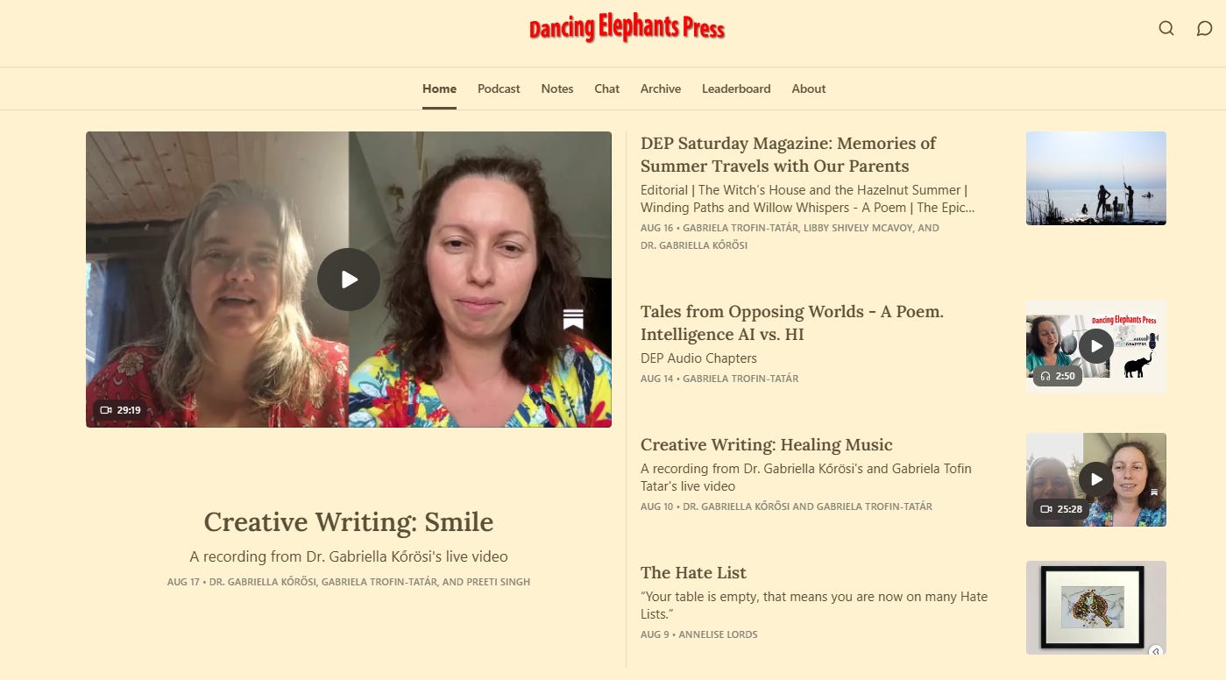This screenshot has height=680, width=1226.
Task: Click the 29:19 video duration badge
Action: [x=121, y=410]
